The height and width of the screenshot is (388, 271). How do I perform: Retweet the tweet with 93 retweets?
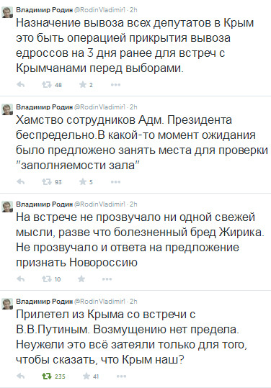click(x=47, y=182)
